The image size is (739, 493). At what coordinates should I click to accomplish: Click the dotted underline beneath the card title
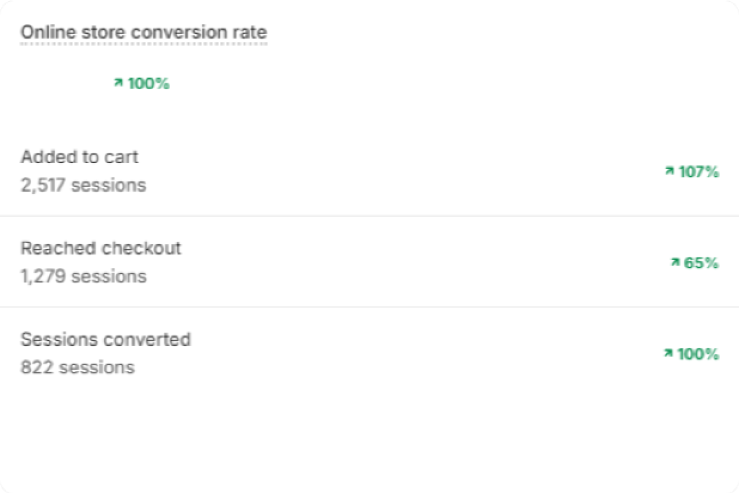point(143,43)
